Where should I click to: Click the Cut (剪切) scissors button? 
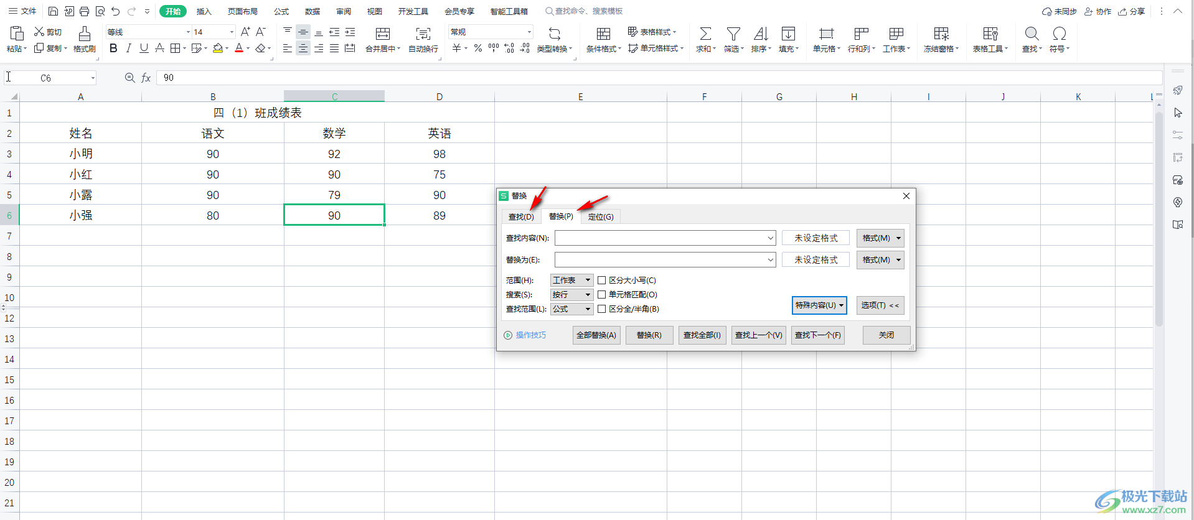pos(48,32)
